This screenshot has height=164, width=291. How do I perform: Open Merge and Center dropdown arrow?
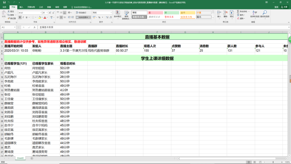tap(90, 17)
